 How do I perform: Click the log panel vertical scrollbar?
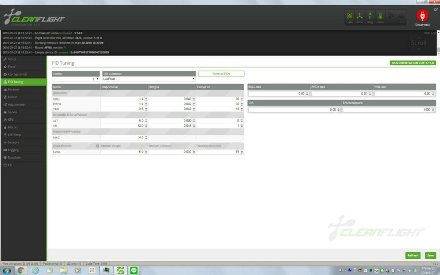[x=438, y=43]
